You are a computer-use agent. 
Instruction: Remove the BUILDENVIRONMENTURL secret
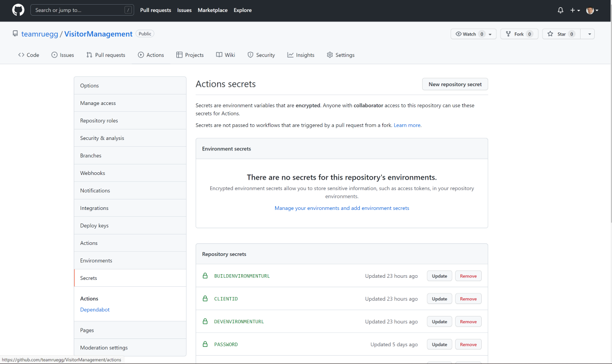[468, 276]
